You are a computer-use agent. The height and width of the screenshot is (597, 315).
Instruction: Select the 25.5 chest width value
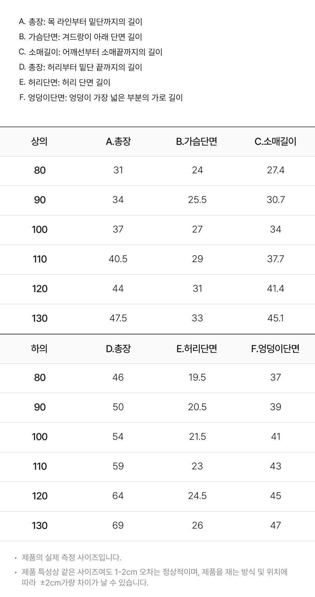click(x=197, y=200)
